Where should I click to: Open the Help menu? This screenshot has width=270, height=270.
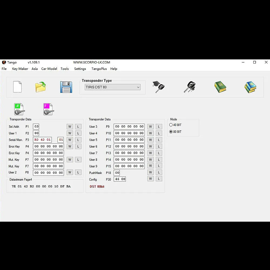(x=114, y=69)
